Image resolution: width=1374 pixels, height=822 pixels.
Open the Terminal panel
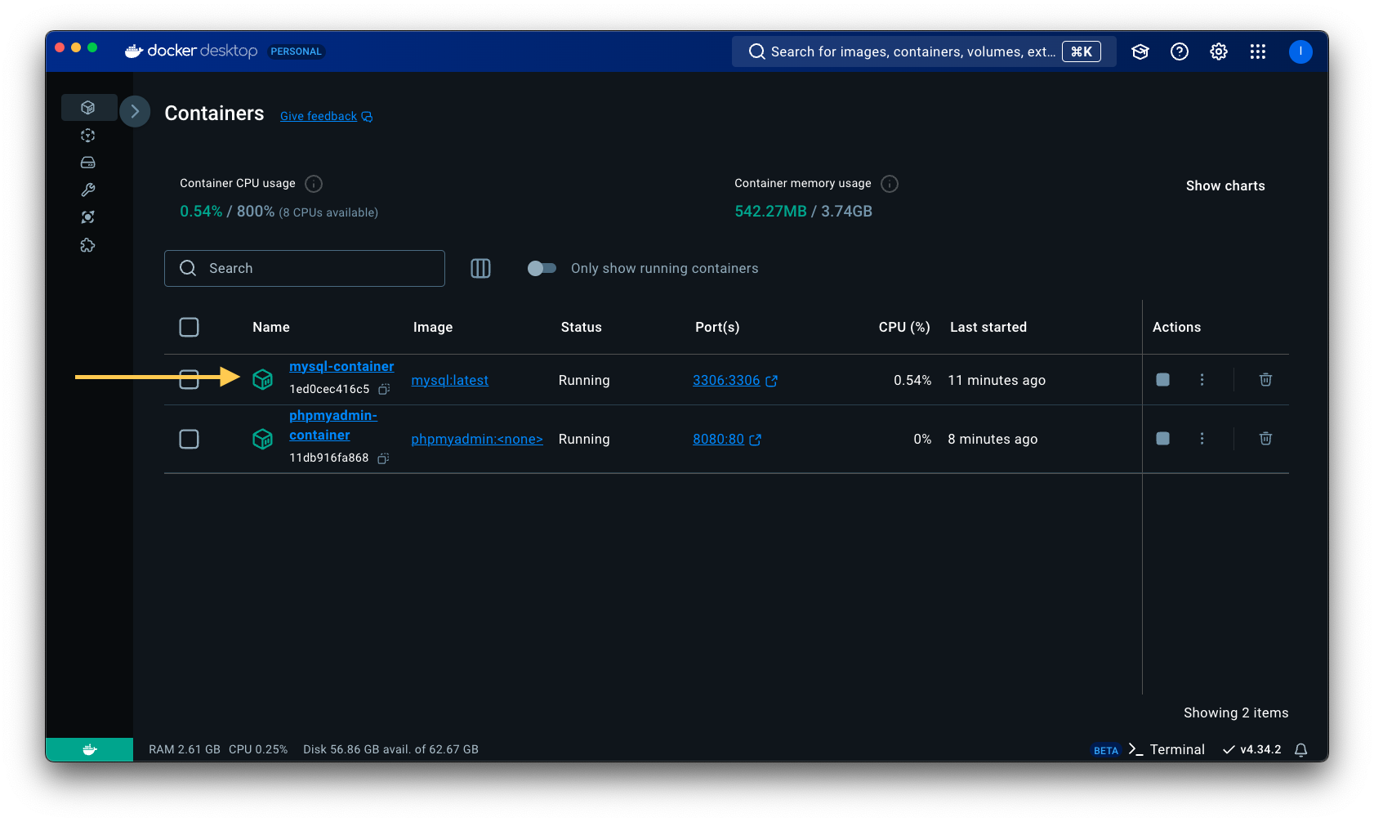[x=1167, y=749]
